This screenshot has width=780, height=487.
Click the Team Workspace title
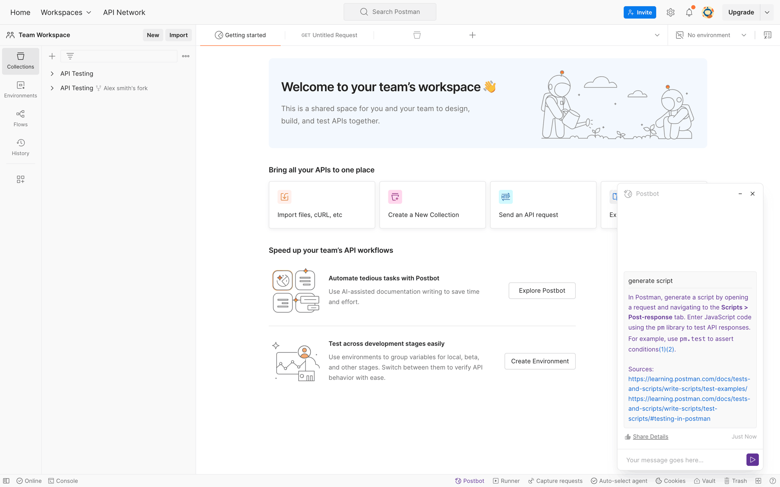point(44,35)
